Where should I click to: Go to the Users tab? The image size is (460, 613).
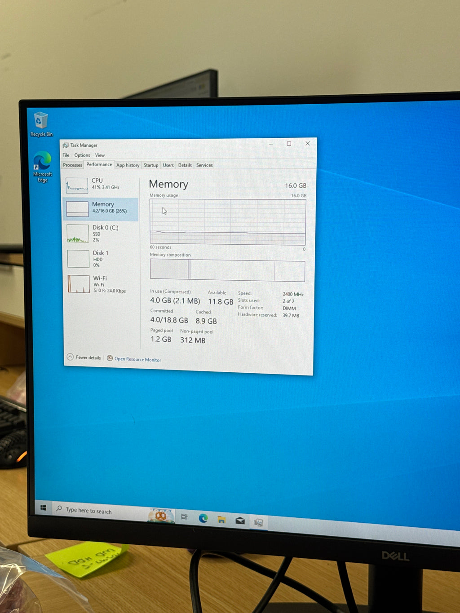click(x=168, y=165)
